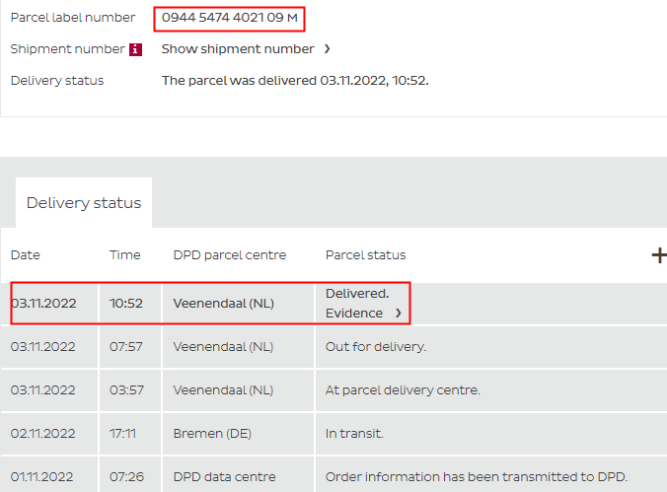The height and width of the screenshot is (492, 667).
Task: Select the In transit status text
Action: click(x=354, y=434)
